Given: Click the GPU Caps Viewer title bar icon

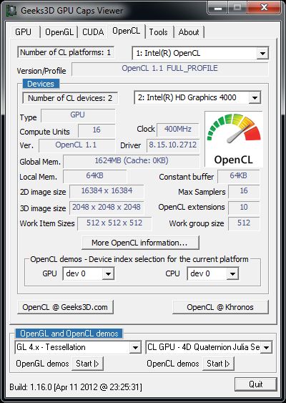Looking at the screenshot, I should point(11,11).
